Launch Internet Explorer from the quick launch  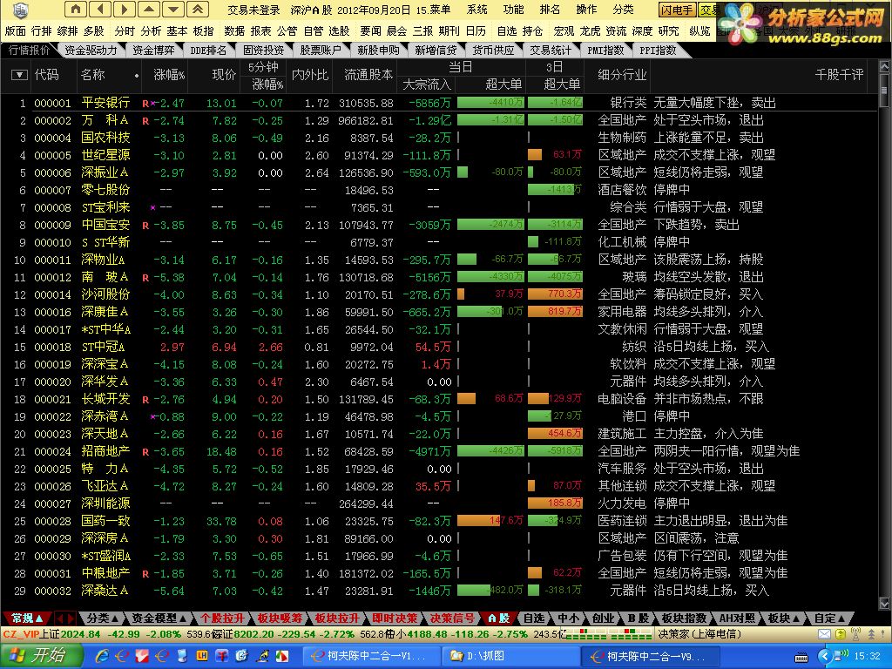pos(103,656)
